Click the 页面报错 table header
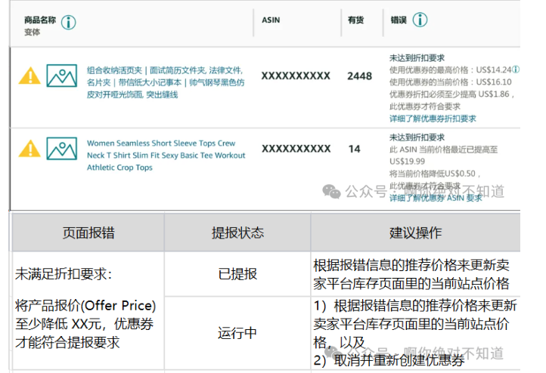Image resolution: width=546 pixels, height=373 pixels. pyautogui.click(x=88, y=233)
